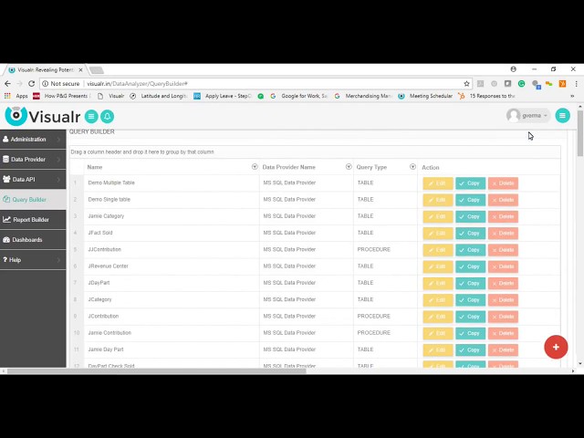This screenshot has height=438, width=584.
Task: Expand Data Provider sidebar menu
Action: tap(33, 160)
